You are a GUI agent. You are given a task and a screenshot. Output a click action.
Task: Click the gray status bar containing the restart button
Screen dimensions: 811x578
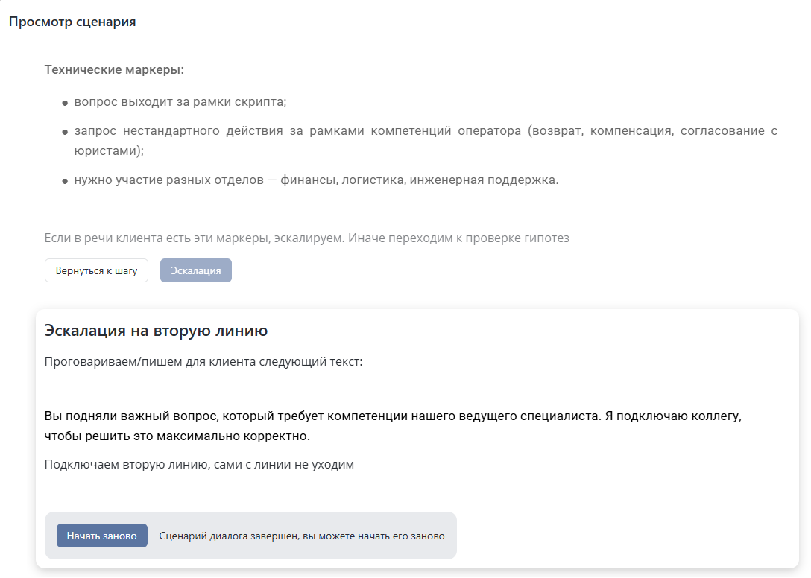click(250, 535)
